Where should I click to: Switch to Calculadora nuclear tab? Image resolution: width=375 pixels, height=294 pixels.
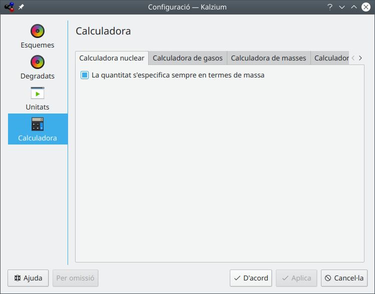[112, 58]
